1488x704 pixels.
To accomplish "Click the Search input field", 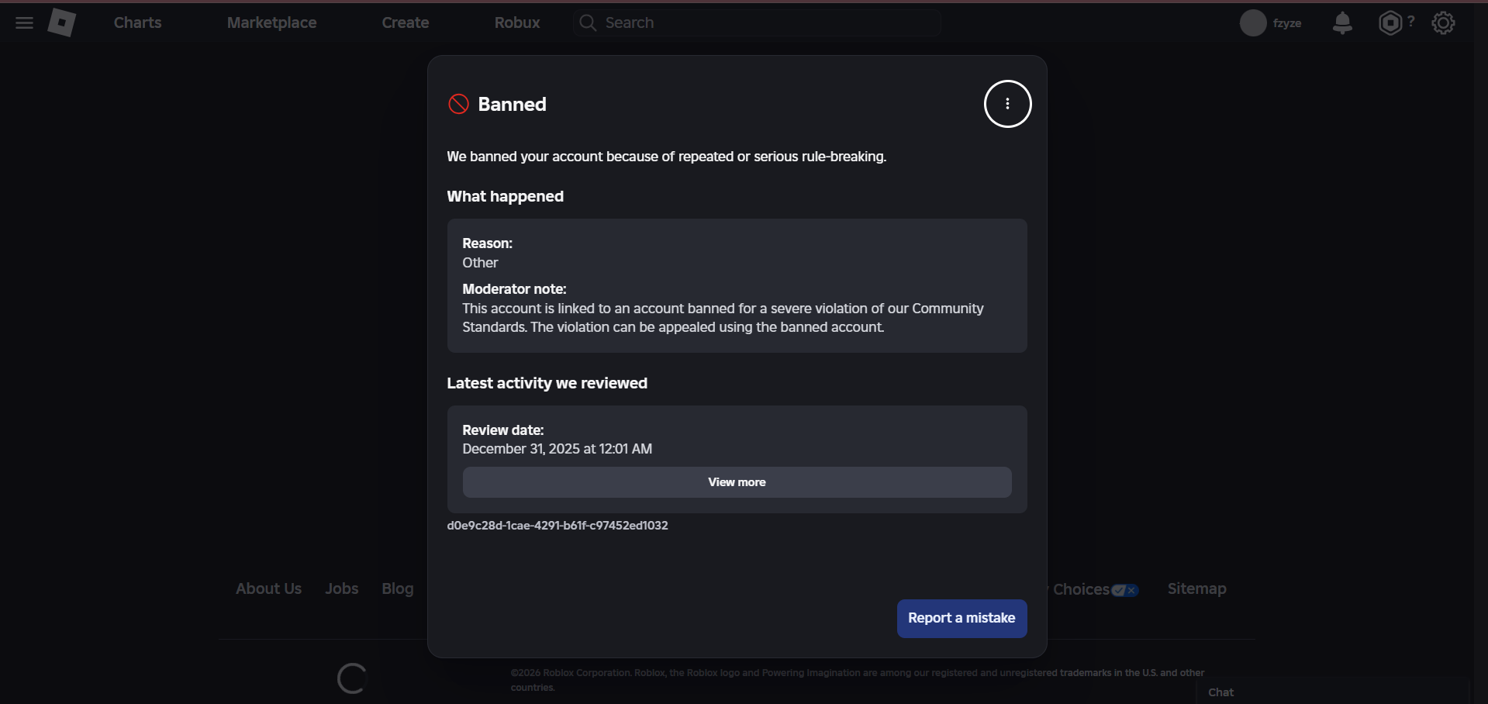I will tap(758, 23).
